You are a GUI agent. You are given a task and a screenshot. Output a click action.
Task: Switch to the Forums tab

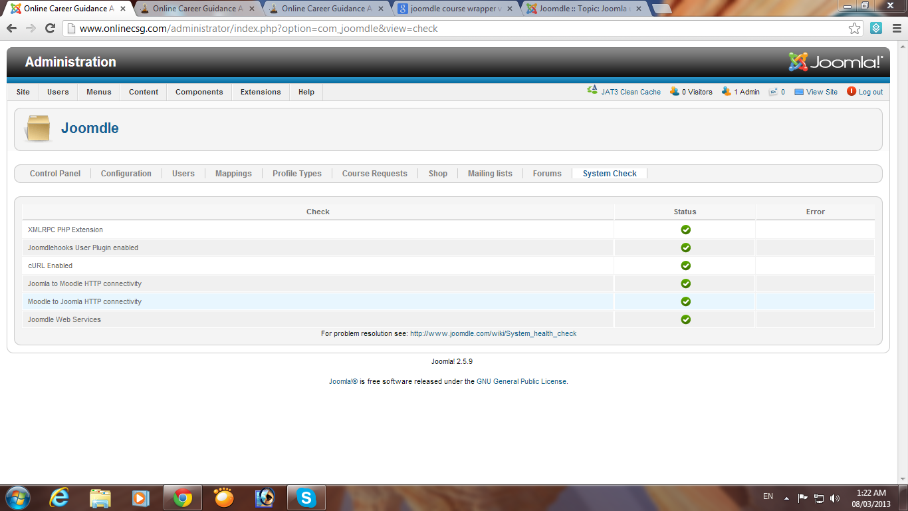[x=547, y=174]
